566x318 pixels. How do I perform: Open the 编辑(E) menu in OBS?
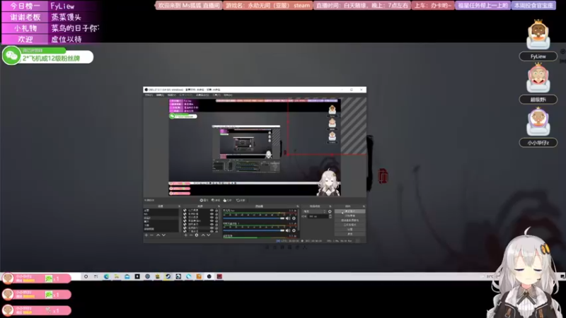(160, 95)
